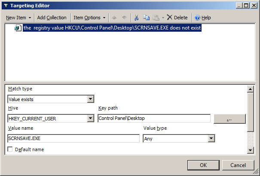Click Add Collection in toolbar
Image resolution: width=260 pixels, height=176 pixels.
(x=52, y=18)
